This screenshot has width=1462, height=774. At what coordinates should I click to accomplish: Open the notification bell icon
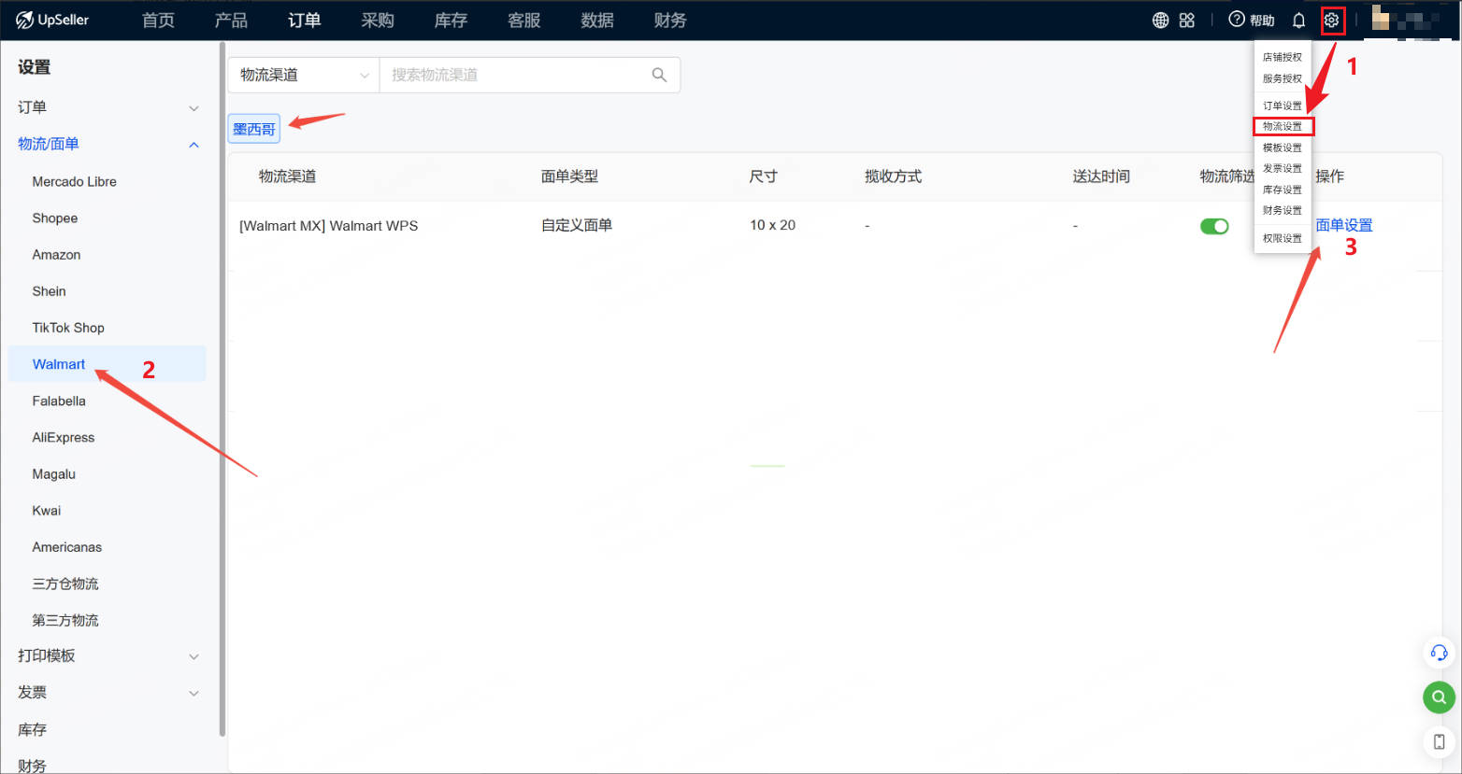[x=1299, y=18]
